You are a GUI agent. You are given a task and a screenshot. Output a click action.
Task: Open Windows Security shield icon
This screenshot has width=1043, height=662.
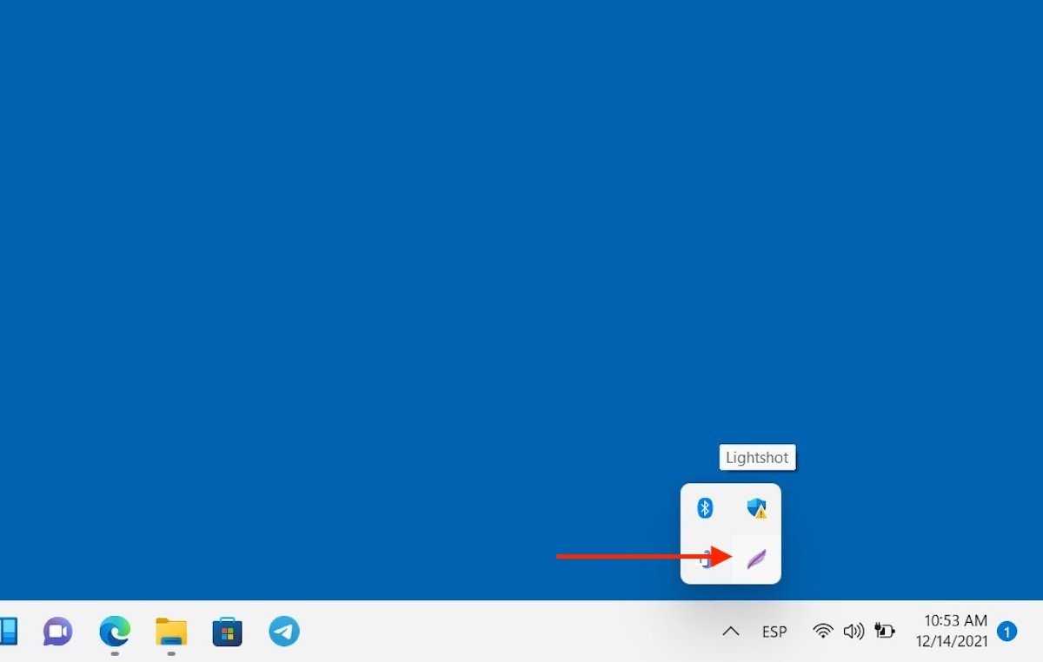[x=756, y=508]
